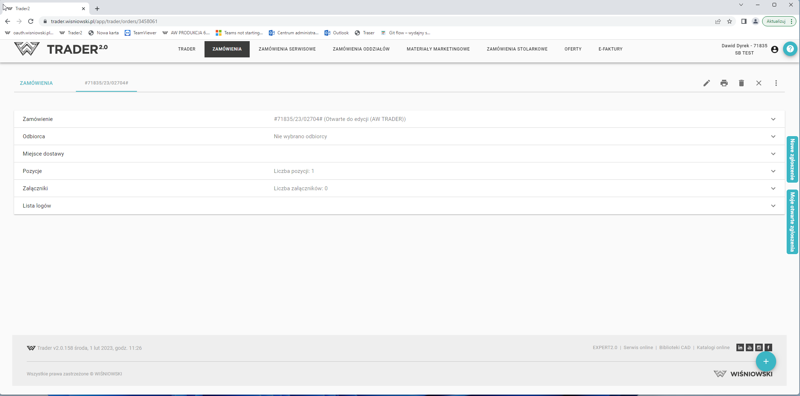
Task: Open the LinkedIn footer icon
Action: (x=740, y=348)
